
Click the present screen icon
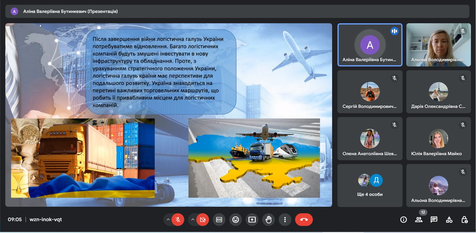(x=252, y=220)
